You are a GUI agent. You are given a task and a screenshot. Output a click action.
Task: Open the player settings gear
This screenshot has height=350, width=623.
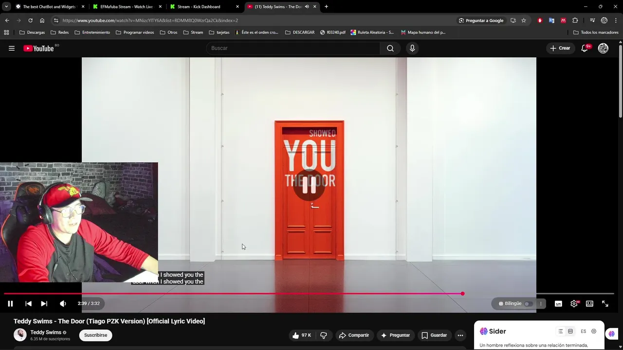[x=574, y=303]
